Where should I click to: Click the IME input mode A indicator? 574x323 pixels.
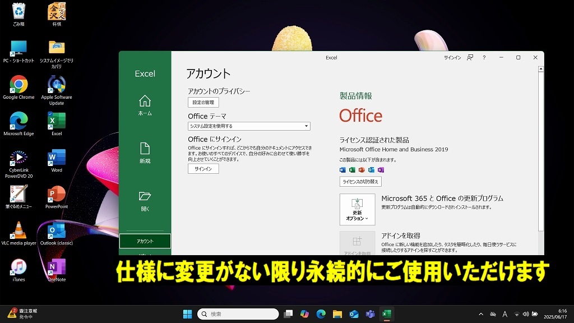(505, 314)
